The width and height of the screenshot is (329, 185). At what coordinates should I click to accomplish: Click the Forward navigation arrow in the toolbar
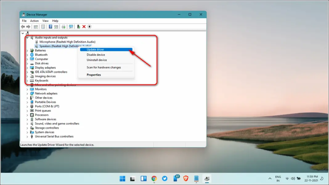(28, 26)
